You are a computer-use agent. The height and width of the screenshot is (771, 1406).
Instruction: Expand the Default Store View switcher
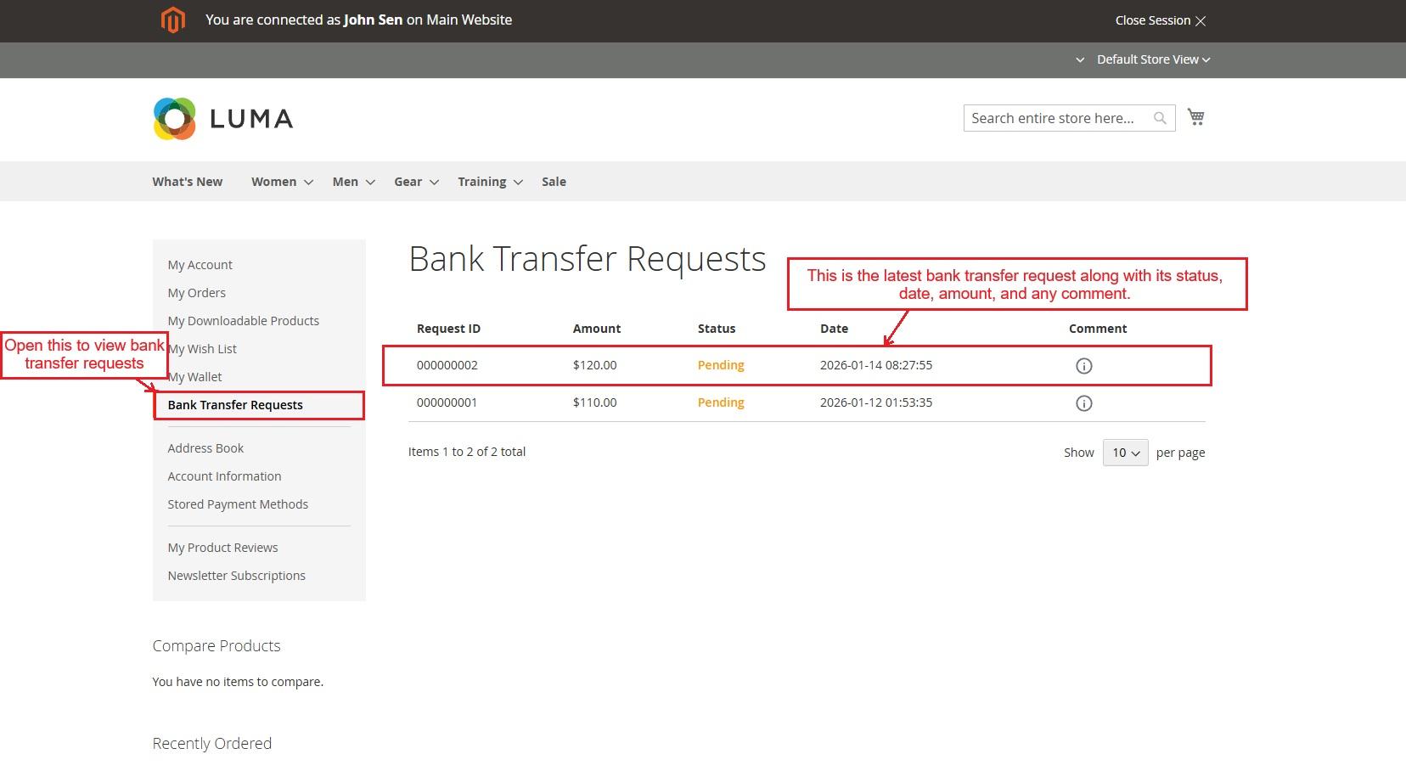(x=1153, y=59)
